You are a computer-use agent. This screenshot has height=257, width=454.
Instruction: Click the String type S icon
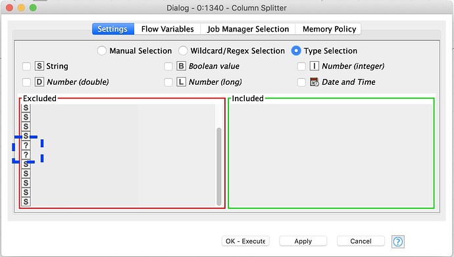(39, 66)
